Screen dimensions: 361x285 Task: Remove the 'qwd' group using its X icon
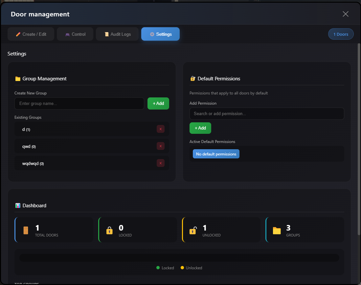(160, 146)
